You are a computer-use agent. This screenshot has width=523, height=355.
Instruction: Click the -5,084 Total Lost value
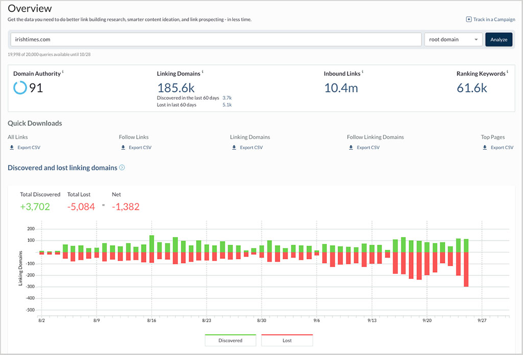click(x=81, y=207)
